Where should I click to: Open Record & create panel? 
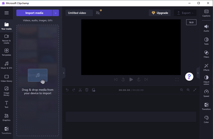point(6,39)
